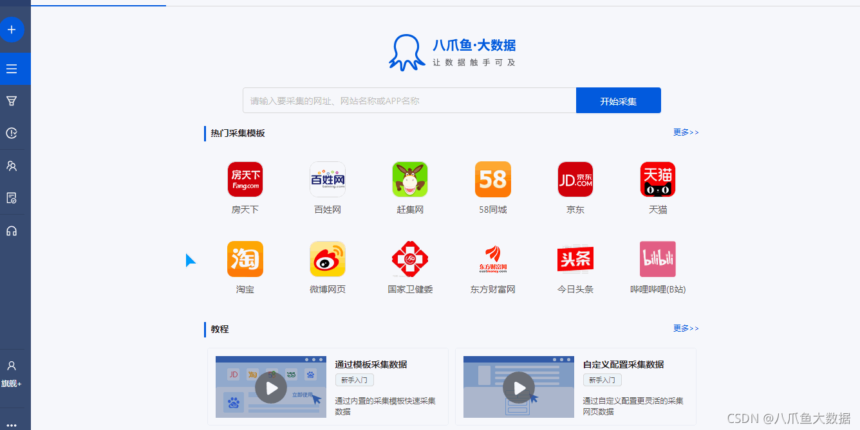Select the 淘宝 template icon
Image resolution: width=860 pixels, height=430 pixels.
(x=245, y=259)
